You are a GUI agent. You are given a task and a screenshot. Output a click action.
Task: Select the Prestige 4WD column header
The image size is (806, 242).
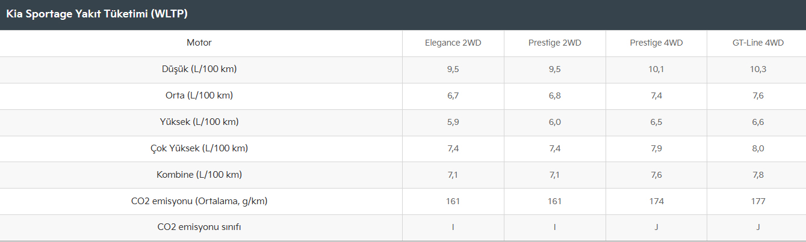pyautogui.click(x=656, y=43)
